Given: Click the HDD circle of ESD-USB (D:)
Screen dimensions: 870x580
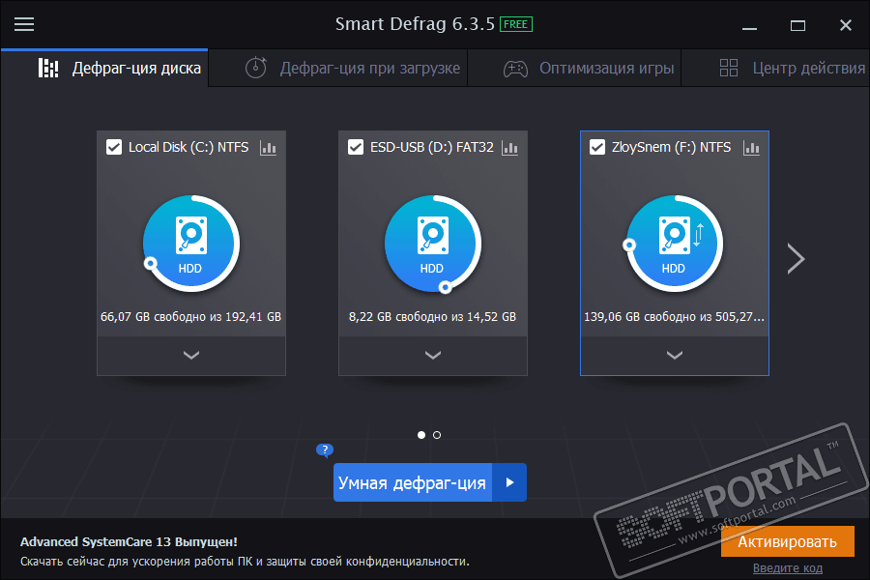Looking at the screenshot, I should [433, 244].
